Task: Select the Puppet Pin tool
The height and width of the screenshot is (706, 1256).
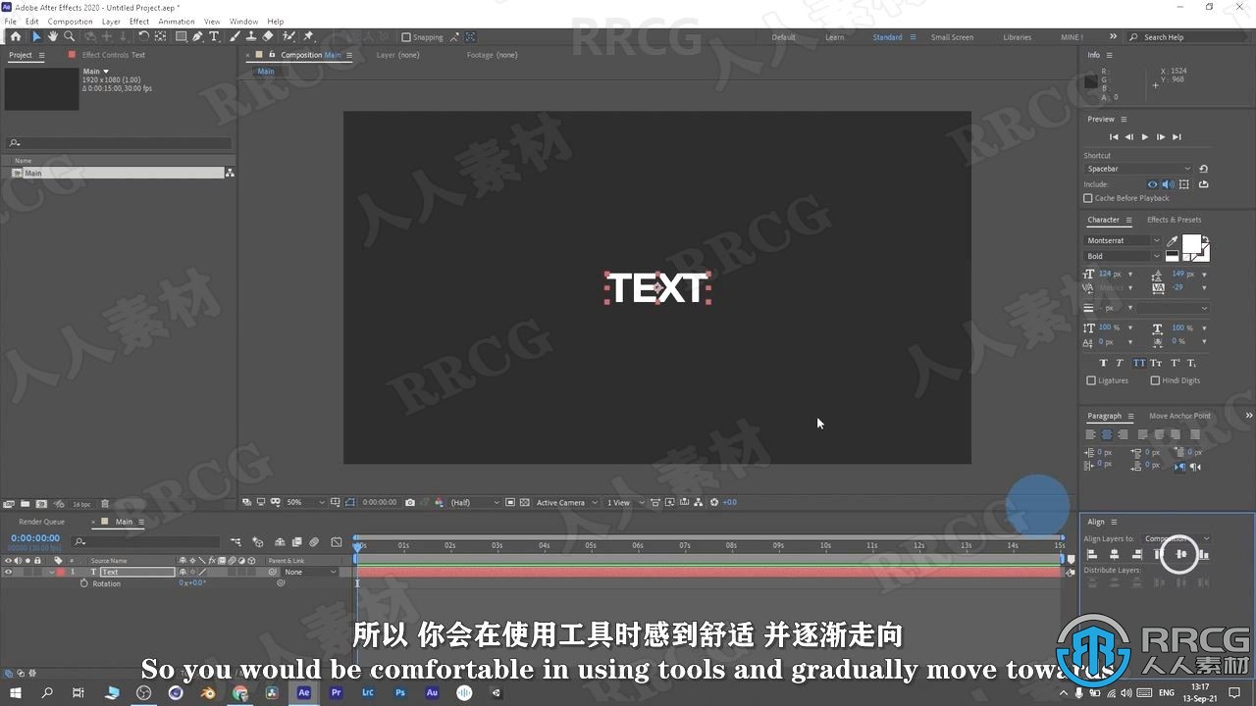Action: [308, 36]
